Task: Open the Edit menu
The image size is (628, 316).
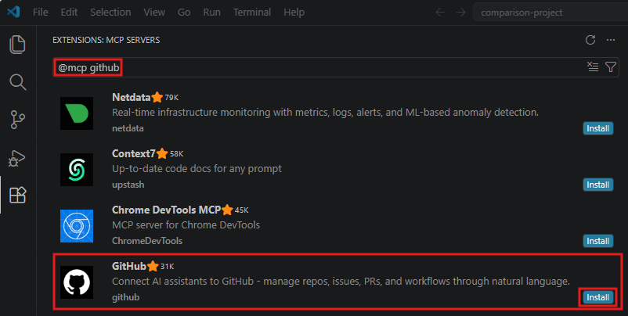Action: (69, 13)
